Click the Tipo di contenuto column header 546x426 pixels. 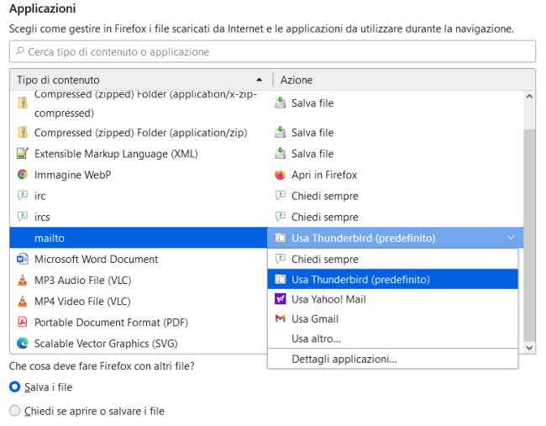point(141,80)
